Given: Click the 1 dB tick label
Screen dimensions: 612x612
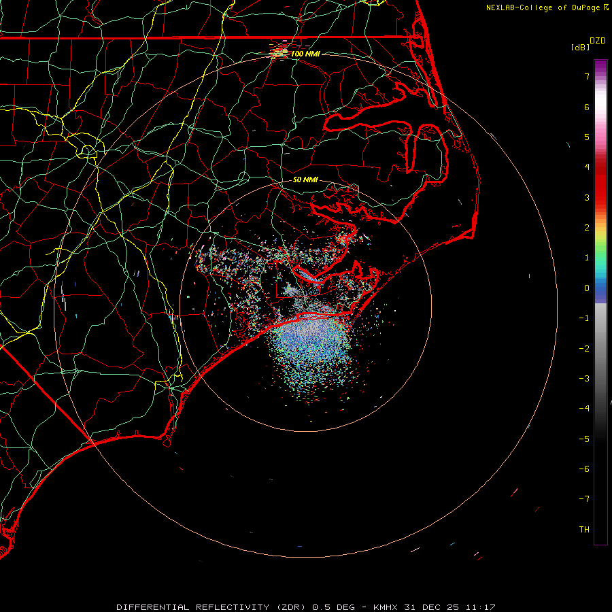Looking at the screenshot, I should coord(587,258).
